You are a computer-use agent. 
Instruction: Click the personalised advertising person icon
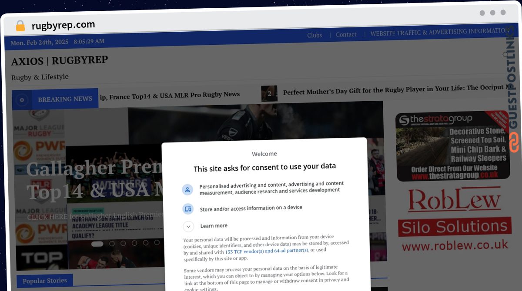[x=187, y=190]
